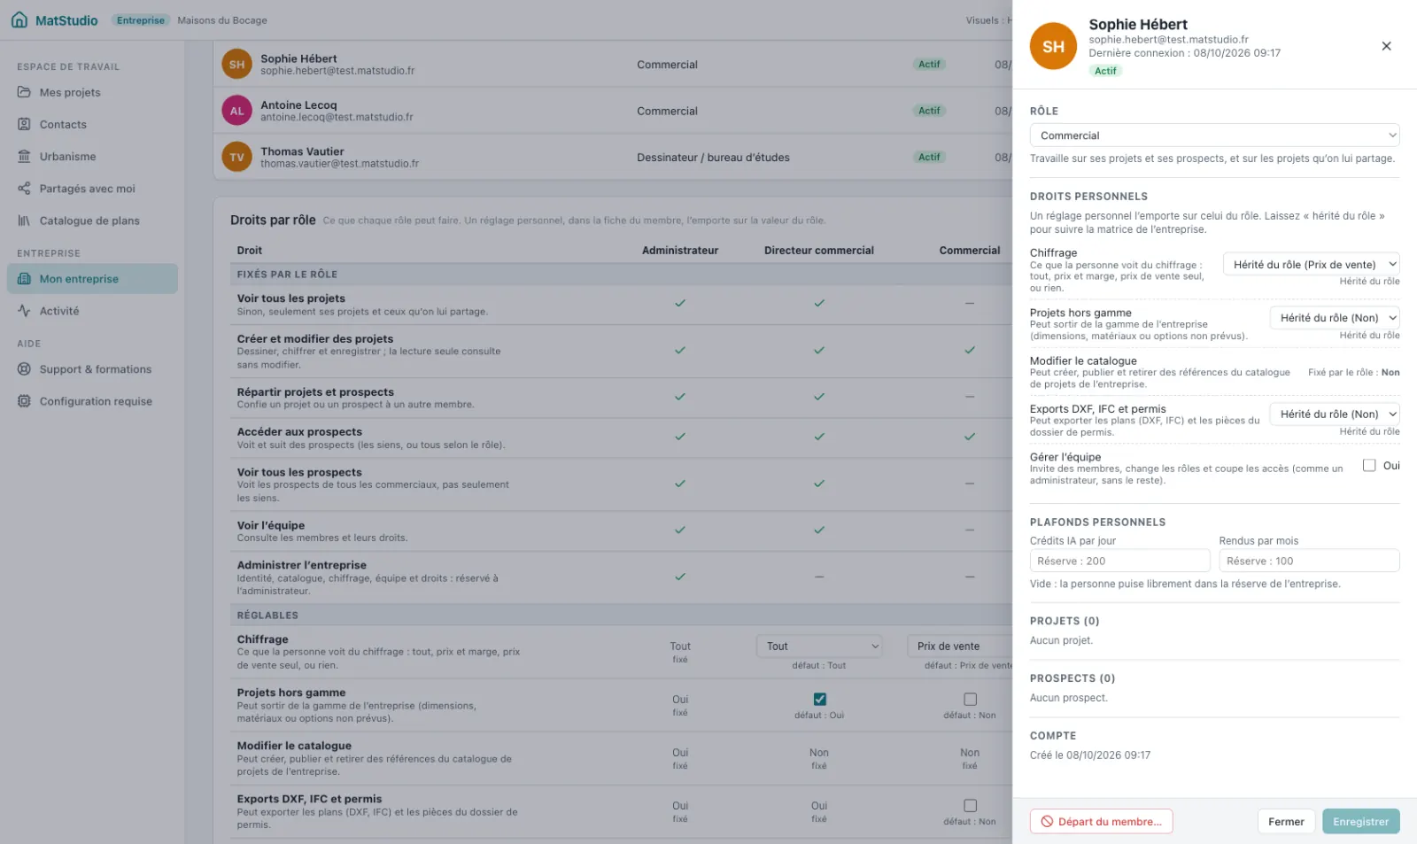Click the Catalogue de plans library icon
The height and width of the screenshot is (844, 1417).
[x=24, y=221]
